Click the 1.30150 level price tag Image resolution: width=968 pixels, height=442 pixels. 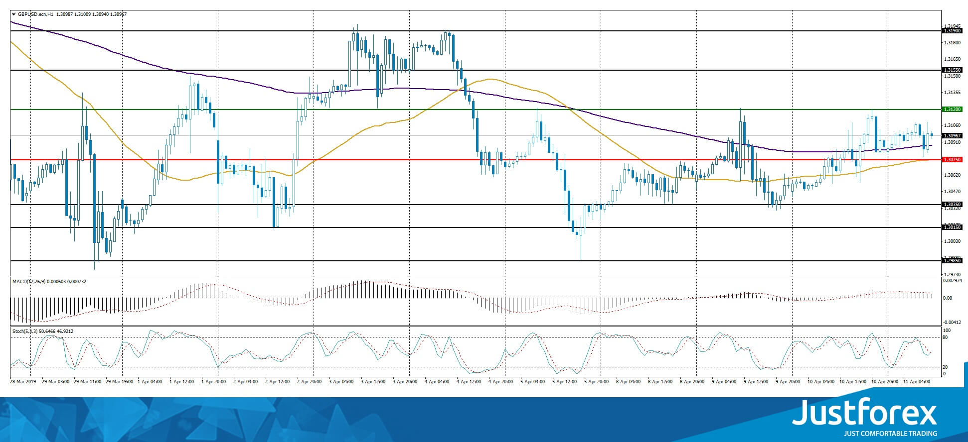[x=952, y=227]
